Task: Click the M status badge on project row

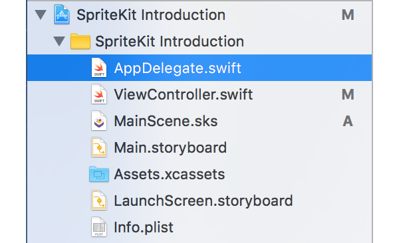Action: [x=348, y=15]
